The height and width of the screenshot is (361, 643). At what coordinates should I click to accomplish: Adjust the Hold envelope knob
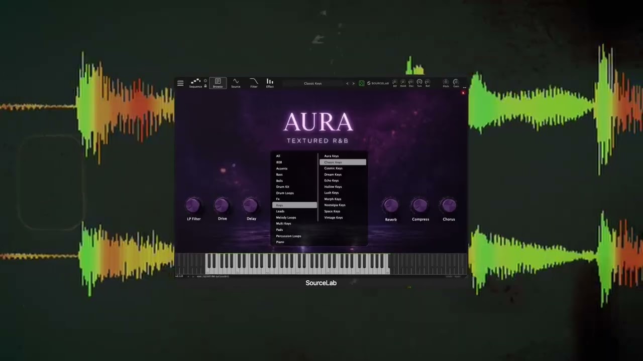[x=403, y=82]
